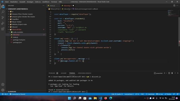Image resolution: width=180 pixels, height=101 pixels.
Task: Click Connected to Discord status item
Action: tap(17, 94)
